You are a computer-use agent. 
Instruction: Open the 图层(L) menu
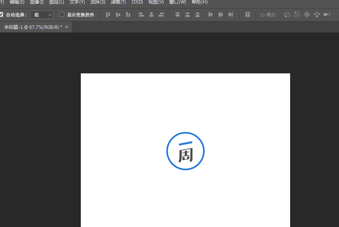(x=57, y=2)
